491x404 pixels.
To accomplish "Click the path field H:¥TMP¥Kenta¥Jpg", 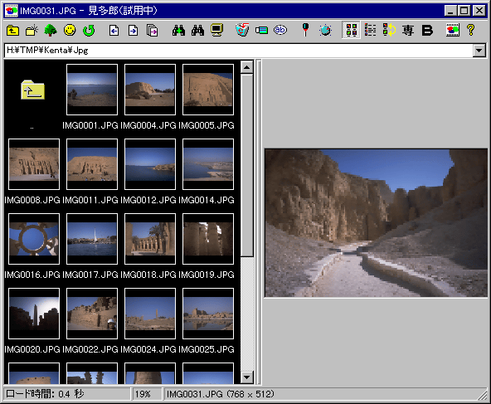I will [238, 51].
